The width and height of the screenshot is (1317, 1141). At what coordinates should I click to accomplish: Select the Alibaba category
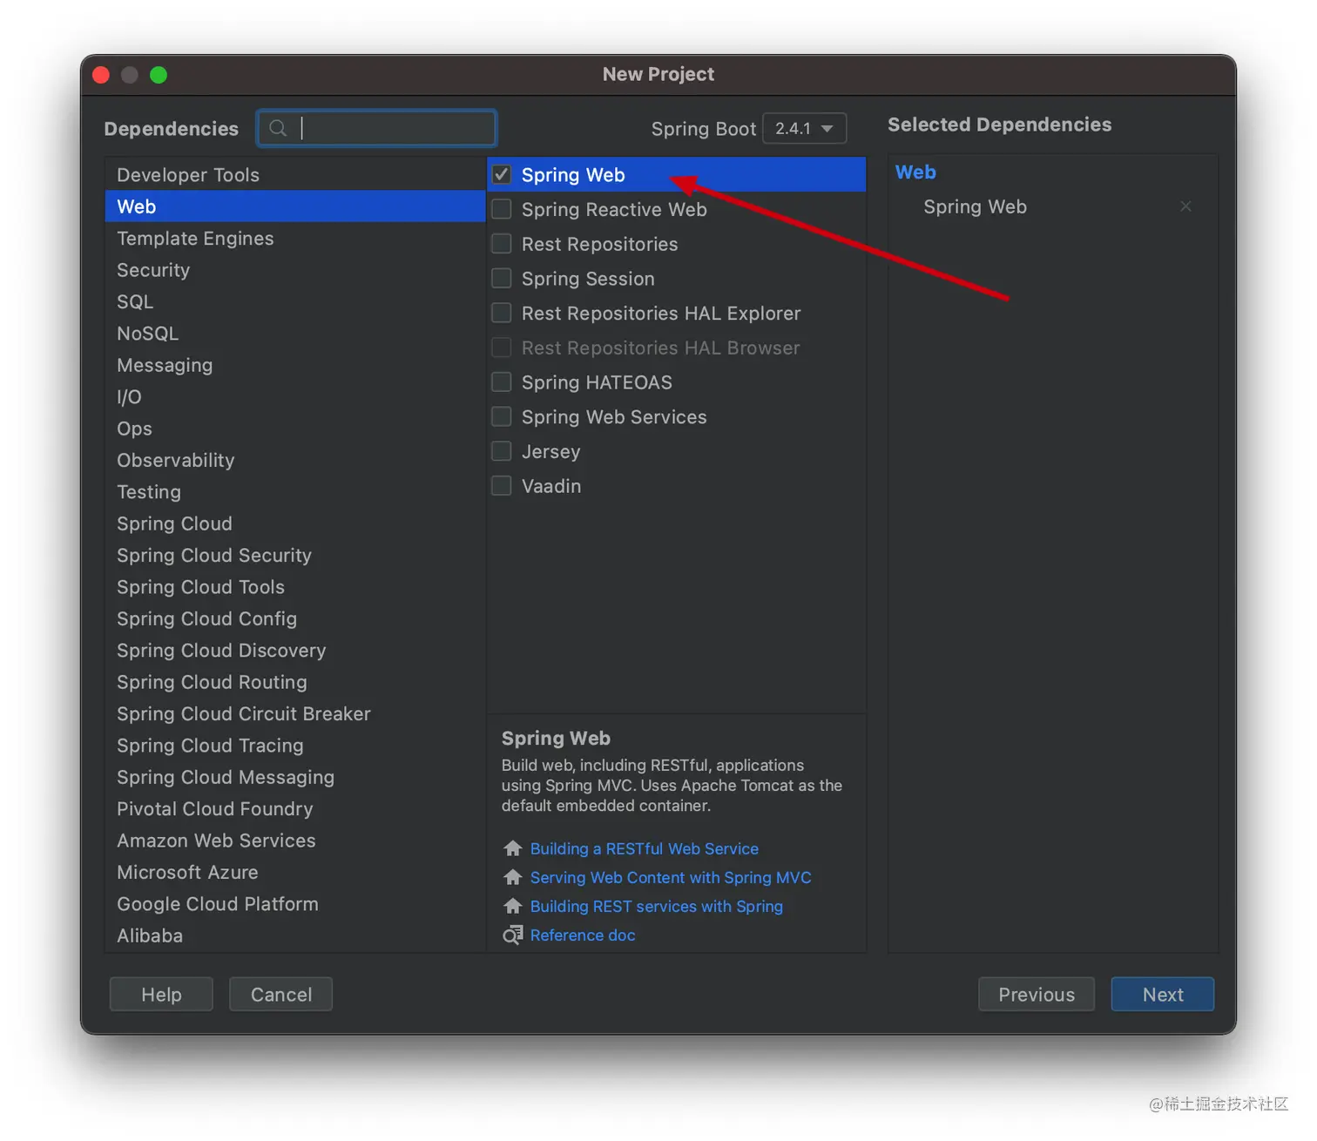coord(294,935)
